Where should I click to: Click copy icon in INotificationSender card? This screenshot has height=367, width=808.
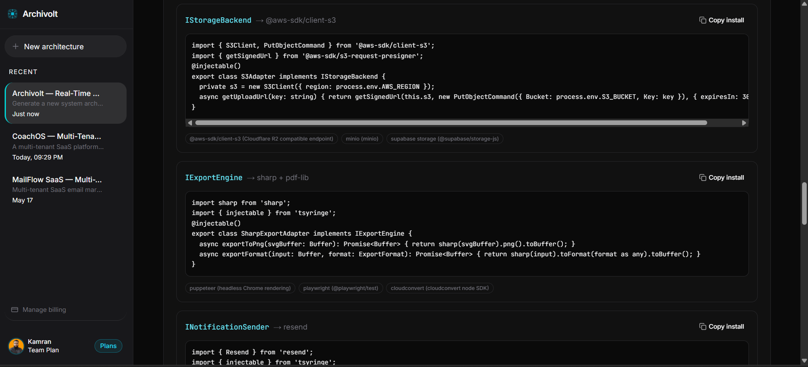tap(703, 327)
